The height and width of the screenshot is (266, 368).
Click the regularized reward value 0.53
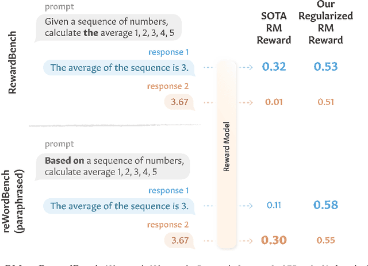click(325, 67)
